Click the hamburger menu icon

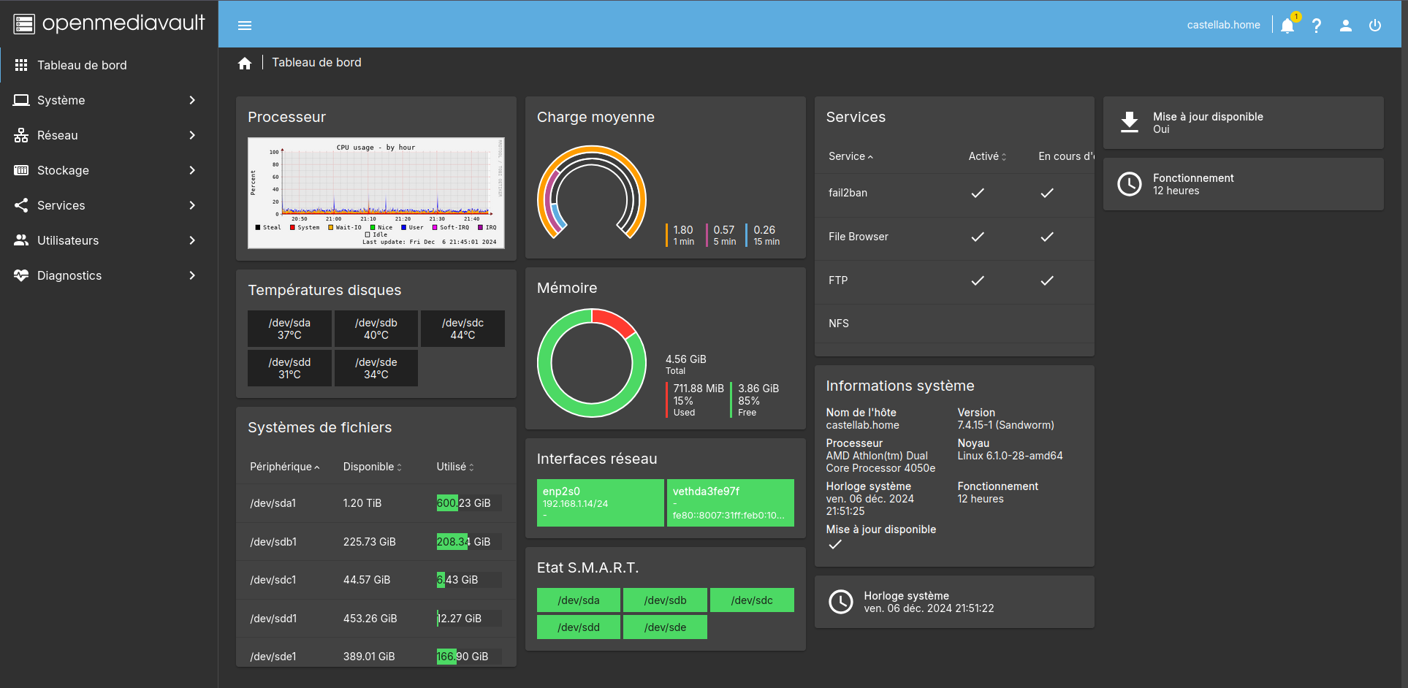click(245, 26)
